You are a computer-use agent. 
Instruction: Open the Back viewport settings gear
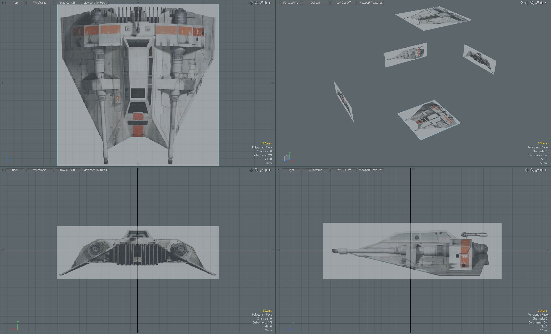[x=266, y=170]
